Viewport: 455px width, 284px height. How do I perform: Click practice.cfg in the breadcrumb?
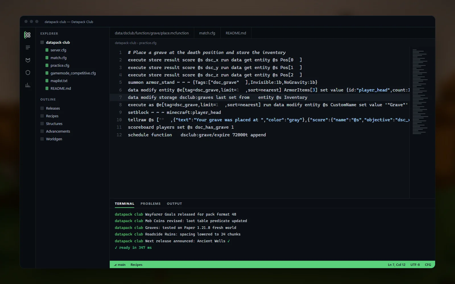[148, 43]
